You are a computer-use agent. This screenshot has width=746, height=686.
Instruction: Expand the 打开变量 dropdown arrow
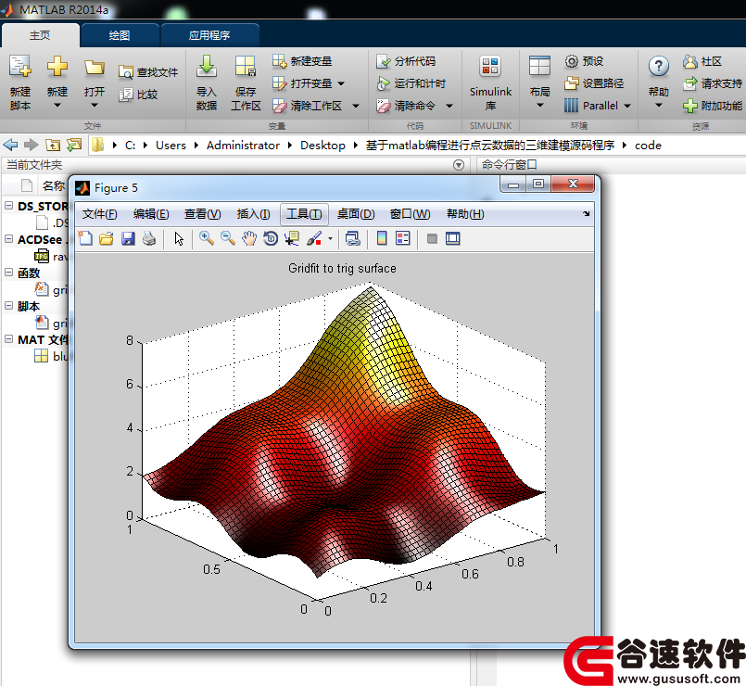(341, 83)
